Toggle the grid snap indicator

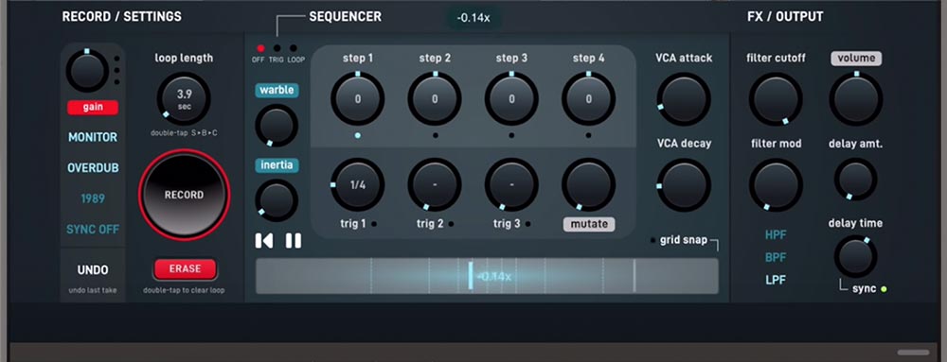(x=652, y=240)
